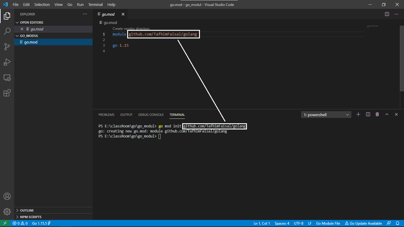The image size is (404, 227).
Task: Collapse the OPEN EDITORS section
Action: pyautogui.click(x=31, y=22)
